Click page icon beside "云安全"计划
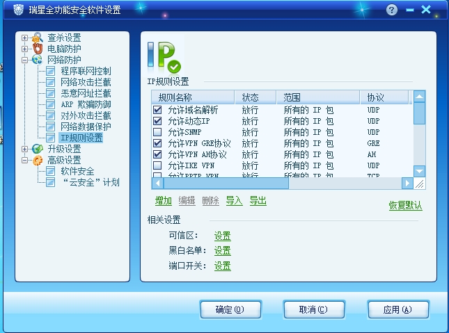The image size is (449, 333). pos(50,182)
